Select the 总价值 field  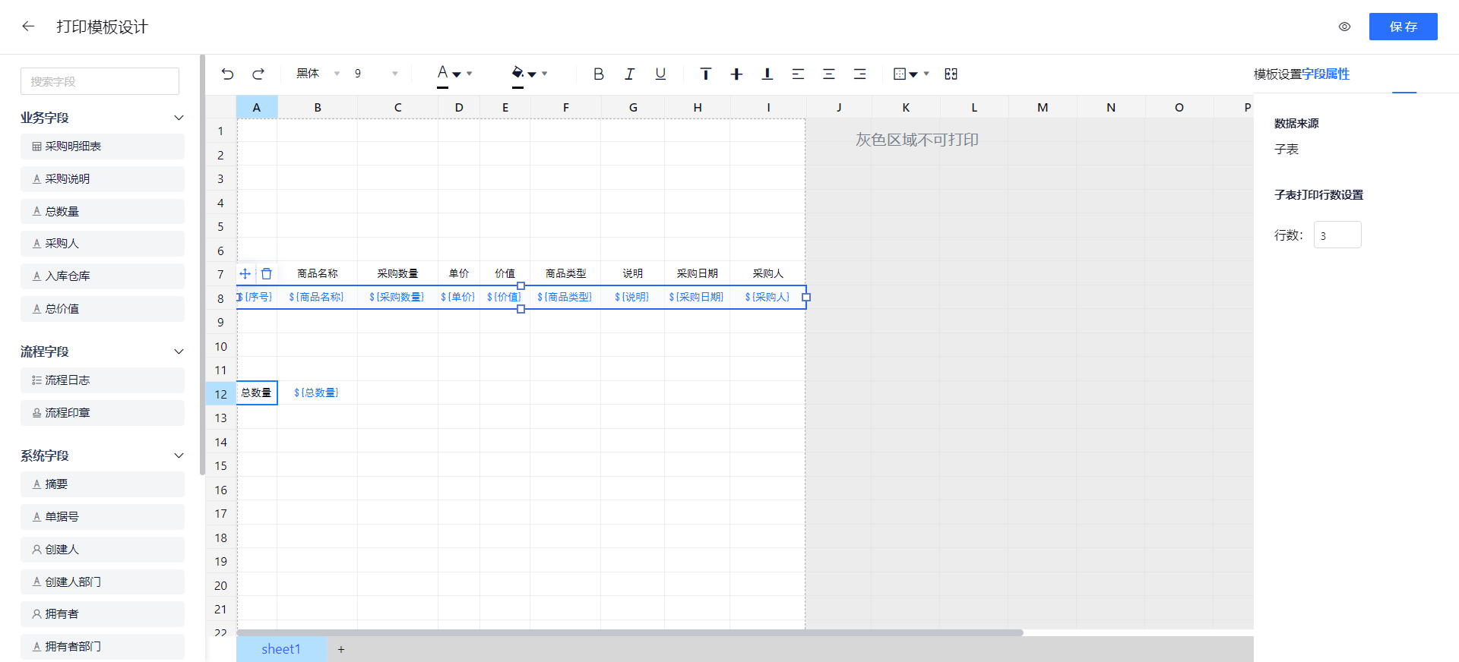(x=103, y=309)
